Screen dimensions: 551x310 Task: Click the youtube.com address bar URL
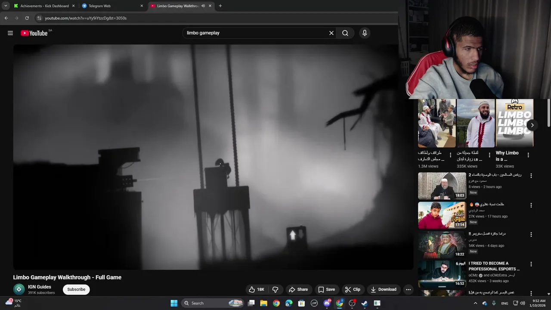point(86,18)
